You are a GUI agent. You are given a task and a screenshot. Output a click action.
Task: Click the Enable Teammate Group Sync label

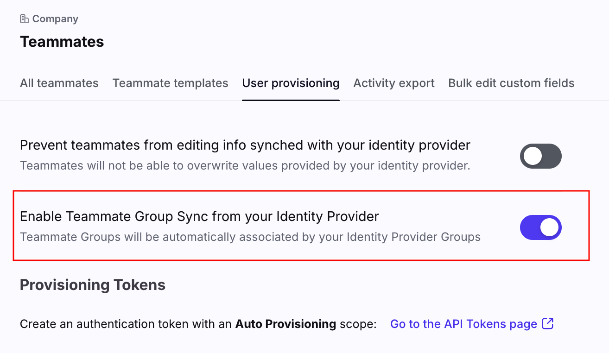[199, 216]
